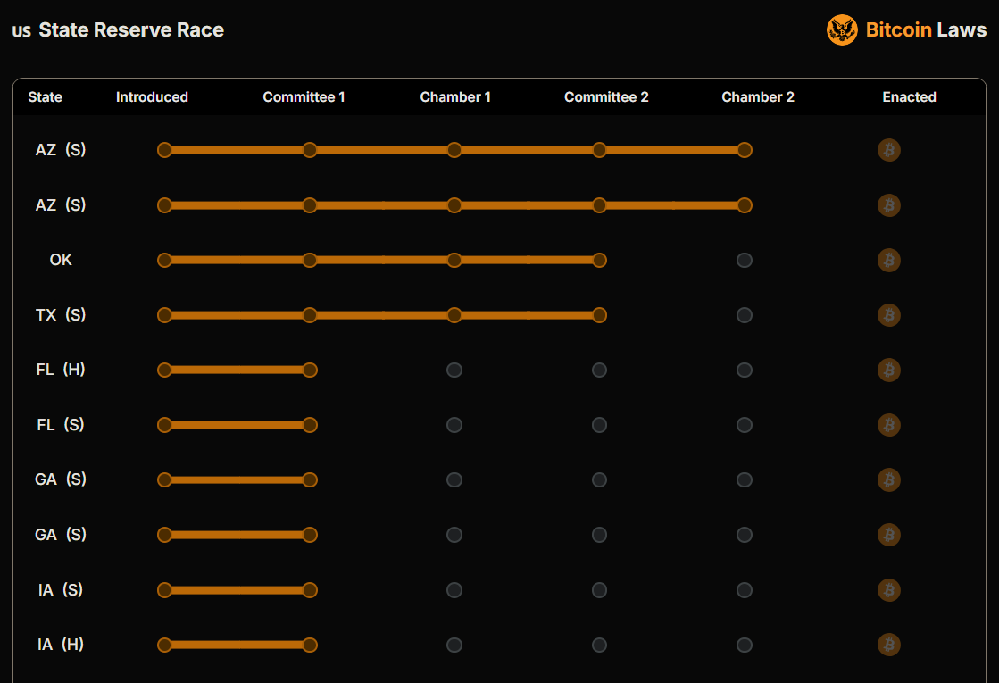
Task: Click the Committee 2 orange dot for TX (S)
Action: point(599,315)
